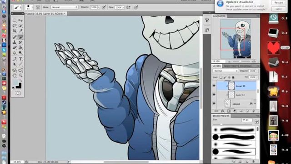This screenshot has height=164, width=291.
Task: Open the Navigator panel tab
Action: pyautogui.click(x=219, y=16)
